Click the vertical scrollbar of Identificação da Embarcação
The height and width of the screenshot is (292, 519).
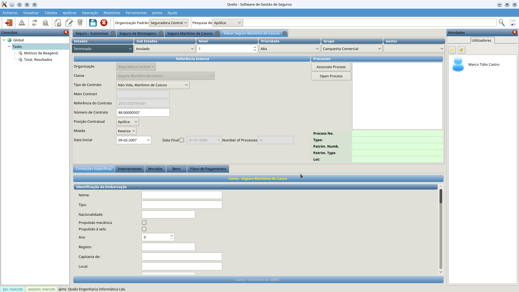coord(441,230)
